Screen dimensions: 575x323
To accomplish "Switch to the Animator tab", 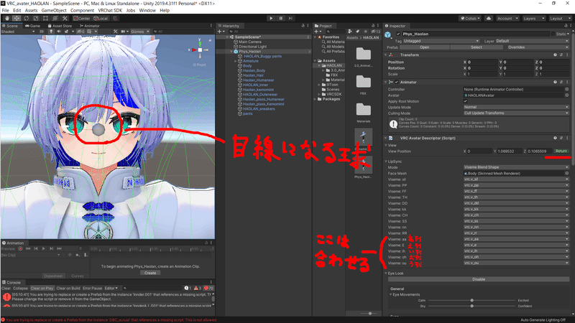I will pos(90,26).
